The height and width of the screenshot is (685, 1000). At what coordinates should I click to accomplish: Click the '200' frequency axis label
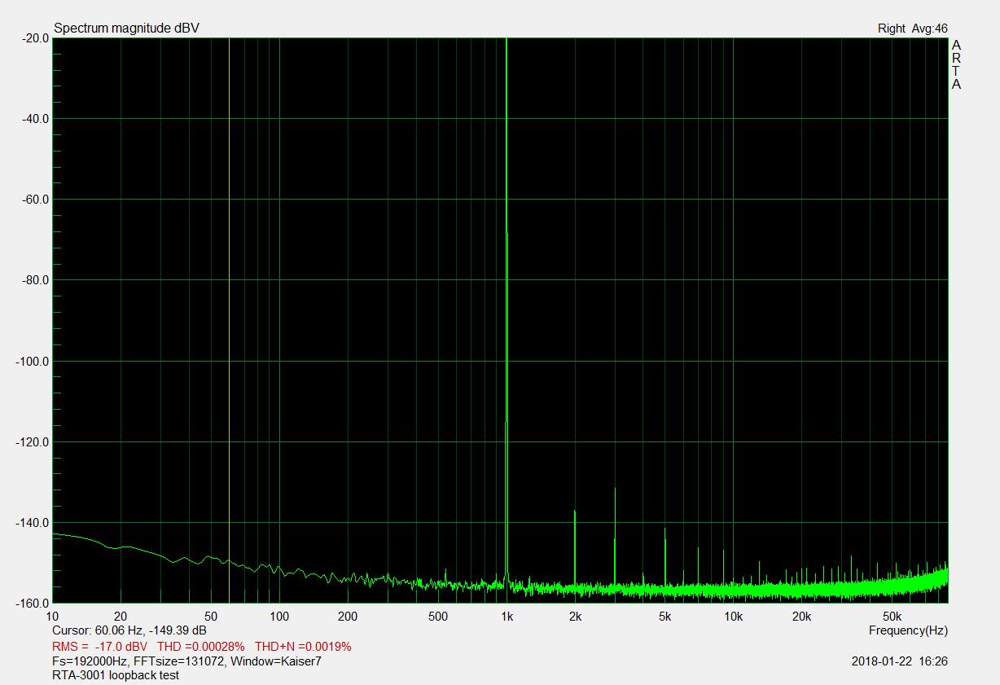tap(348, 617)
